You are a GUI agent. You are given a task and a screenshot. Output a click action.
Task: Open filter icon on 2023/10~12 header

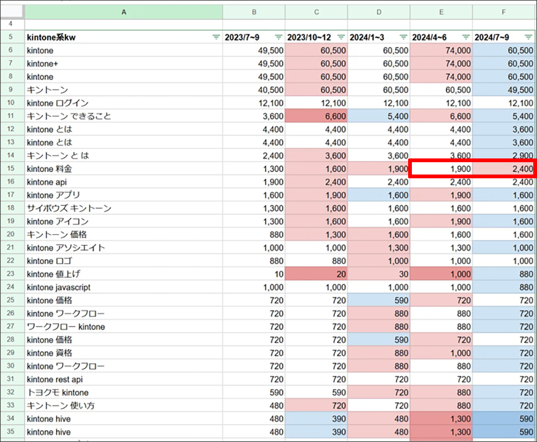341,37
